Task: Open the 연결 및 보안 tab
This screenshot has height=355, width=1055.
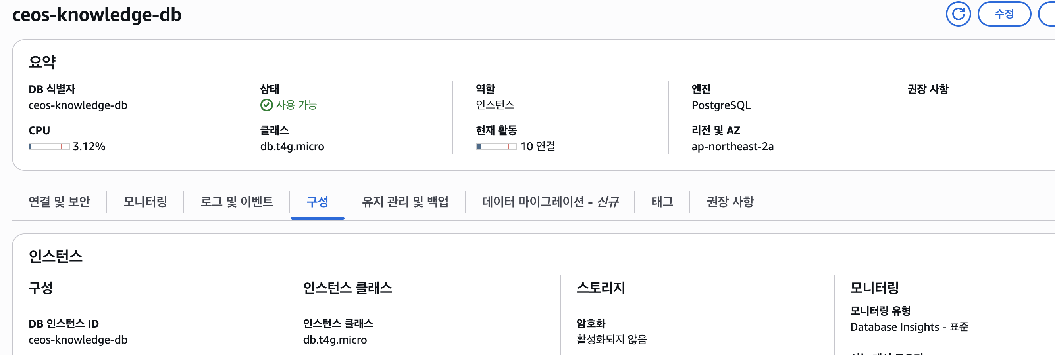Action: click(x=60, y=202)
